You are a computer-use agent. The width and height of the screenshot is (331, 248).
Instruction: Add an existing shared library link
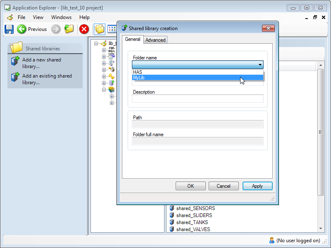tap(47, 79)
